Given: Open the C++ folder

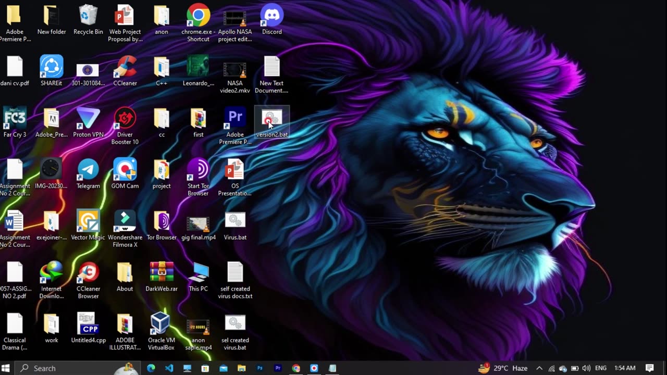Looking at the screenshot, I should point(162,72).
